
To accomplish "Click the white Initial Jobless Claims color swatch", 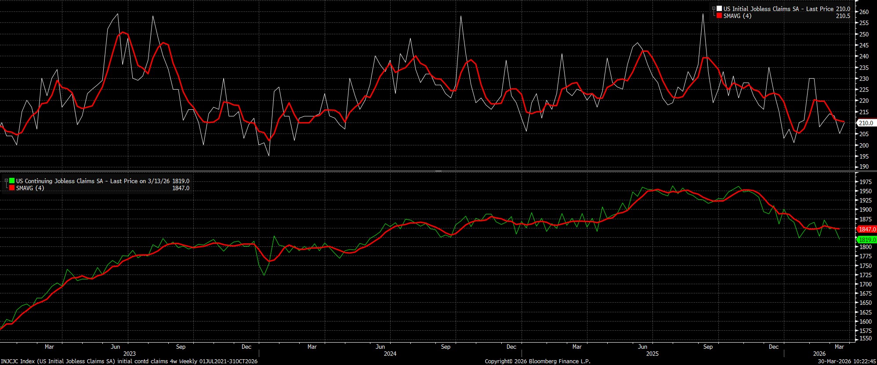I will click(x=719, y=9).
